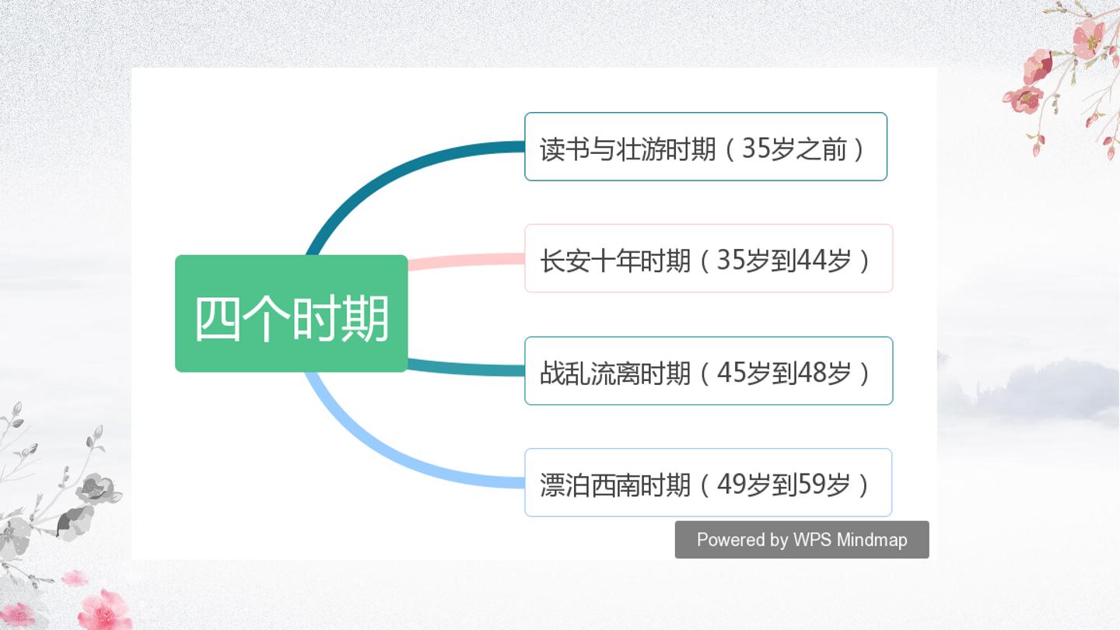Click the small pink petal near bottom left
The image size is (1120, 630).
(x=75, y=577)
